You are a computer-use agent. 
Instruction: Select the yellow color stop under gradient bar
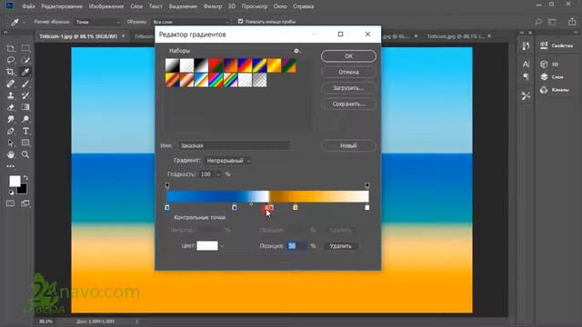(x=295, y=208)
